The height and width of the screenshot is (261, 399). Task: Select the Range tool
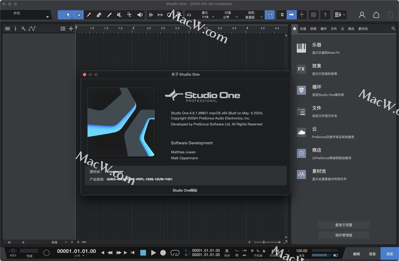tap(78, 15)
